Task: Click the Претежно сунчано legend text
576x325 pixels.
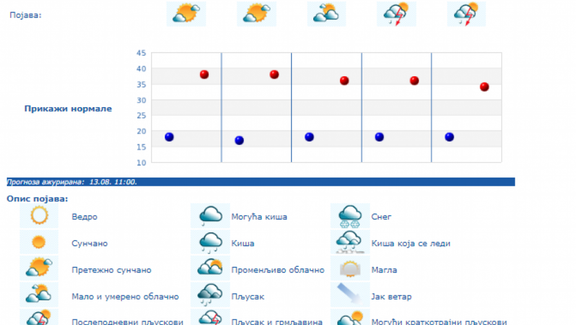Action: click(x=111, y=271)
